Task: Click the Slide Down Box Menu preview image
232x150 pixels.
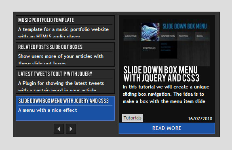Action: 166,43
